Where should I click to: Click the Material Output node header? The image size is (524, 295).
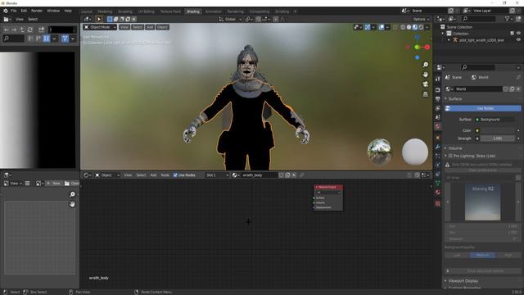(328, 187)
